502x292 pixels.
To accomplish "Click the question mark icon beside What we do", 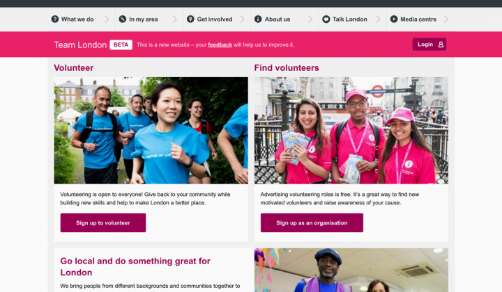I will [55, 19].
